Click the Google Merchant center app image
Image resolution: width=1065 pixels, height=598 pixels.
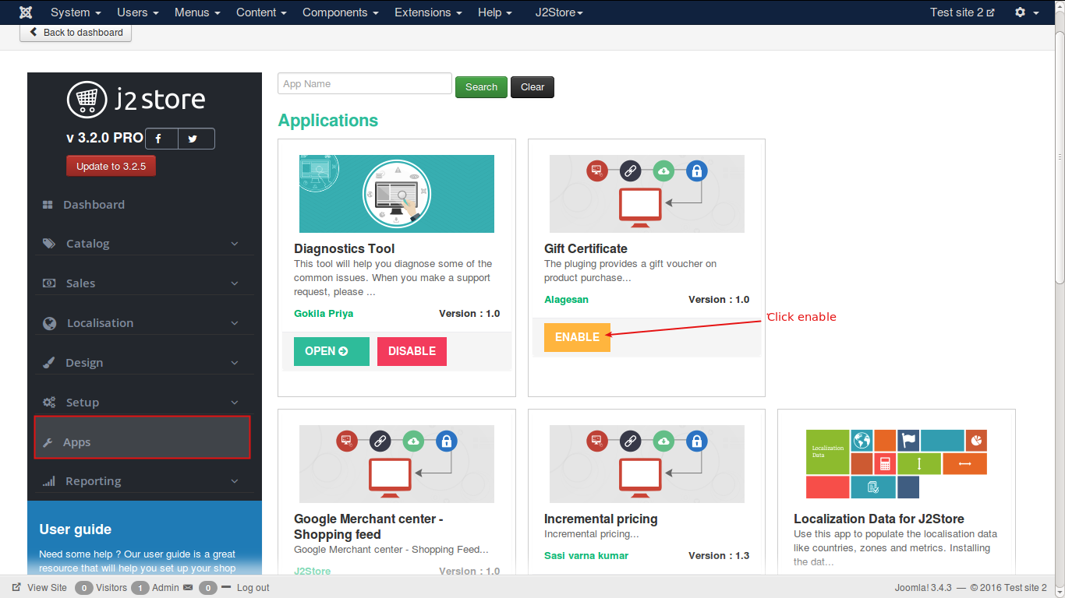(x=397, y=464)
